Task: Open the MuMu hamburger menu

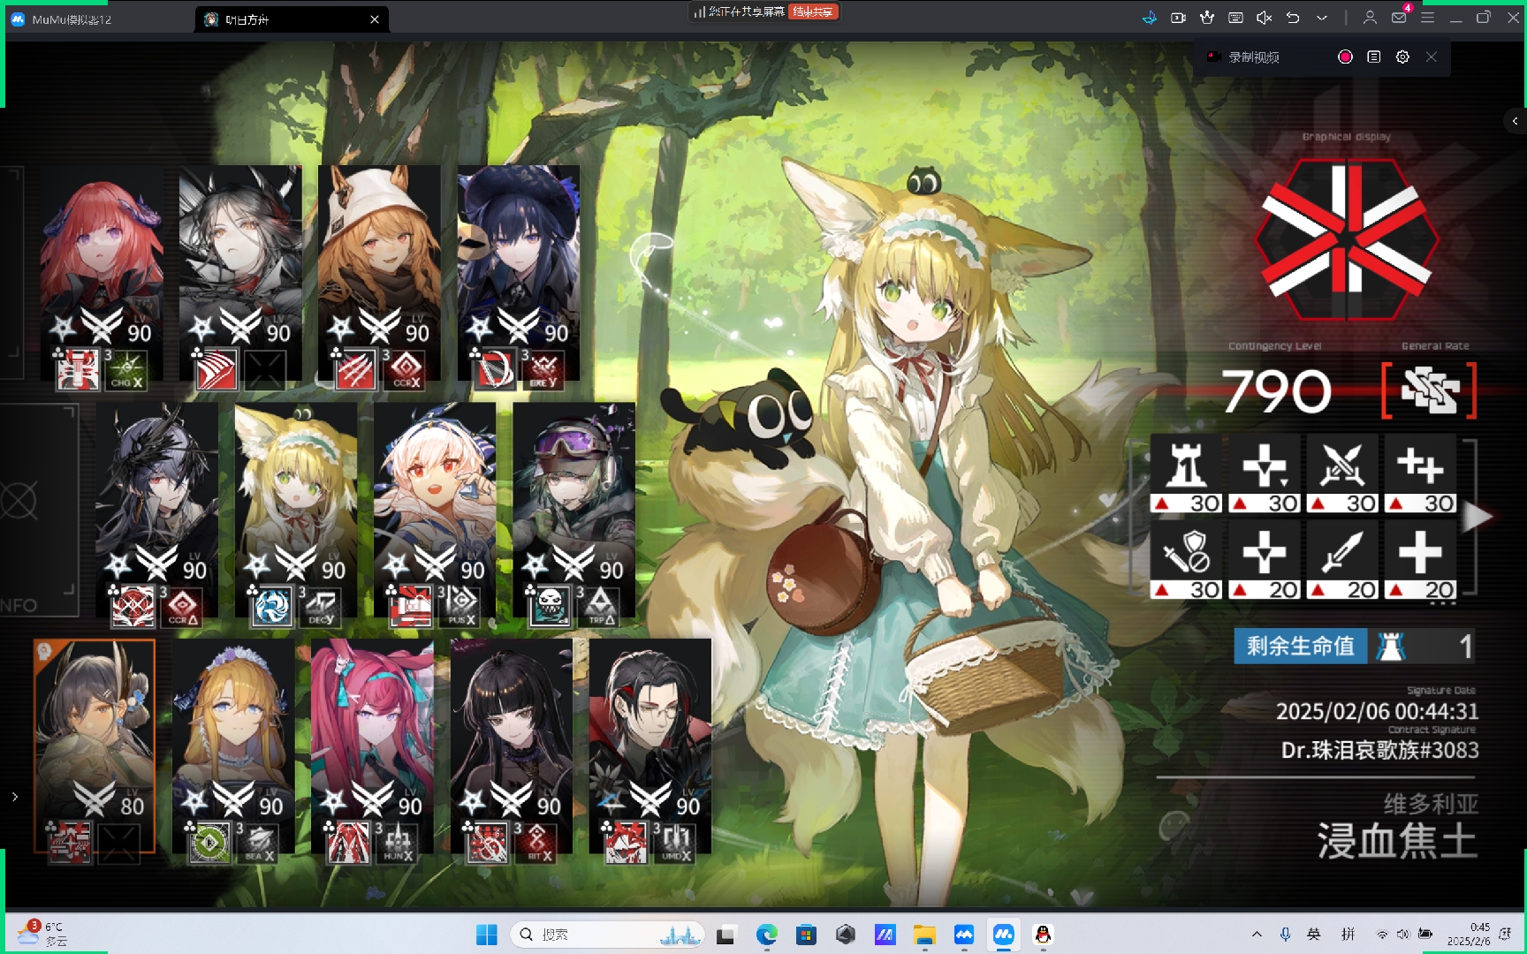Action: click(1427, 18)
